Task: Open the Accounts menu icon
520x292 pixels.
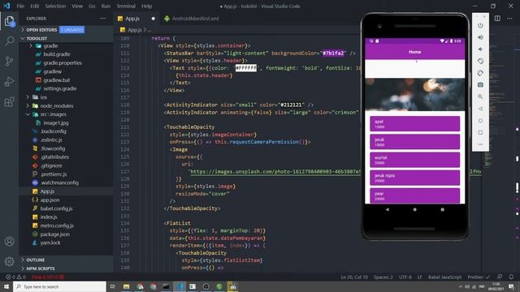Action: 9,242
